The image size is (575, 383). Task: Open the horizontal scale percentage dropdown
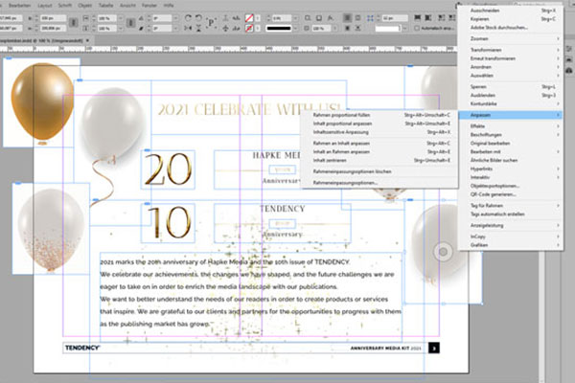tap(121, 18)
